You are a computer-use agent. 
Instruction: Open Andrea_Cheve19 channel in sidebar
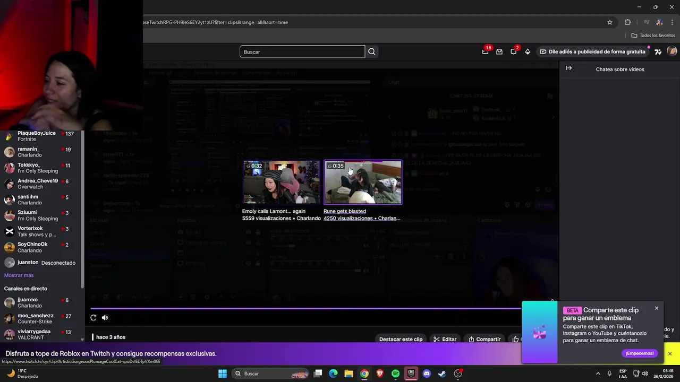coord(41,184)
